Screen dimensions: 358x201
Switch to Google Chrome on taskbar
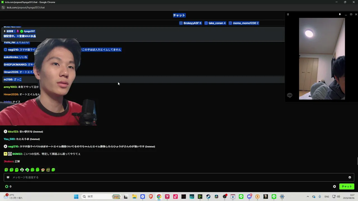159,197
